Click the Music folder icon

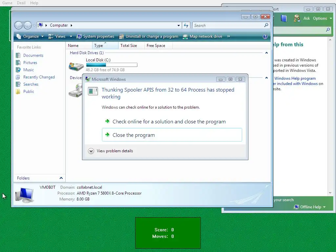18,70
